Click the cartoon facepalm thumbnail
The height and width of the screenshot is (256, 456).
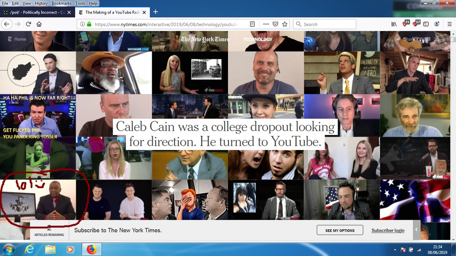coord(190,200)
